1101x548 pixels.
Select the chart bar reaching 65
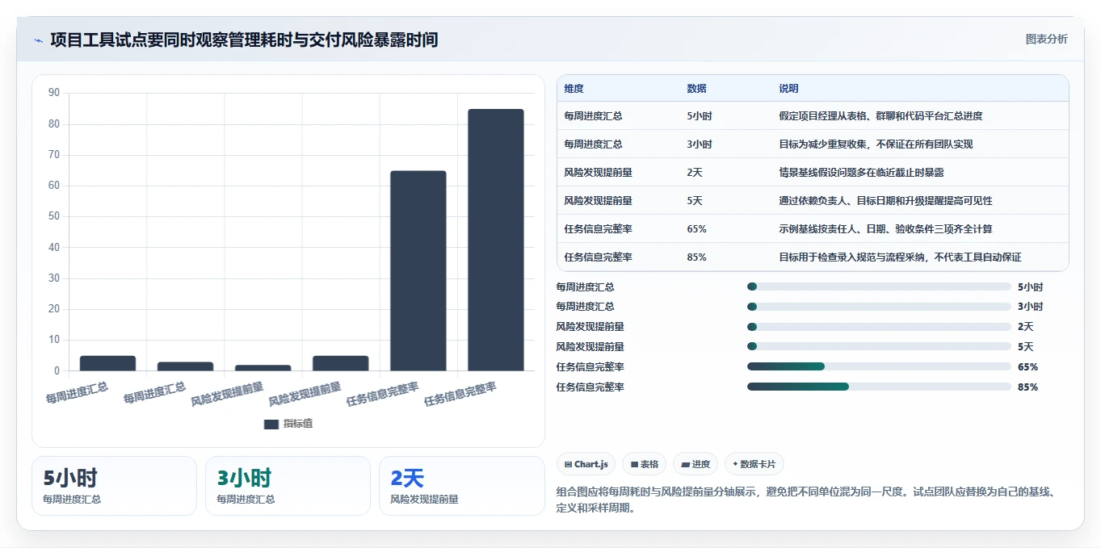click(418, 270)
